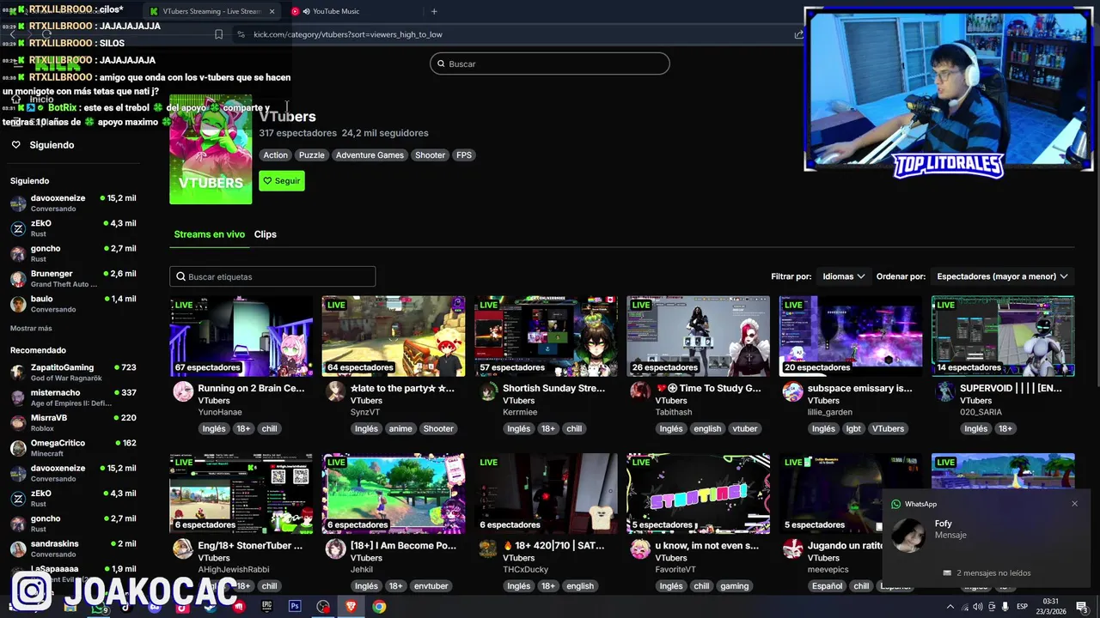Viewport: 1100px width, 618px height.
Task: Open SUPERVOID stream thumbnail
Action: tap(1003, 336)
